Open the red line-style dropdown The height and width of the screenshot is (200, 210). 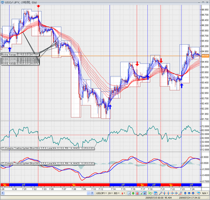(123, 193)
